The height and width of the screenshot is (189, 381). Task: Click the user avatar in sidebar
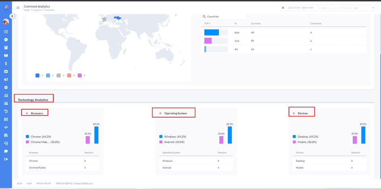[6, 22]
